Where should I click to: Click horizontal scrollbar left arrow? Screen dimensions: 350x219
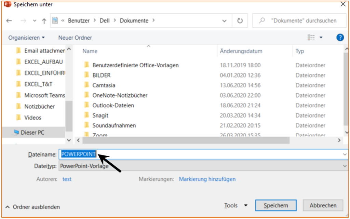tap(78, 140)
